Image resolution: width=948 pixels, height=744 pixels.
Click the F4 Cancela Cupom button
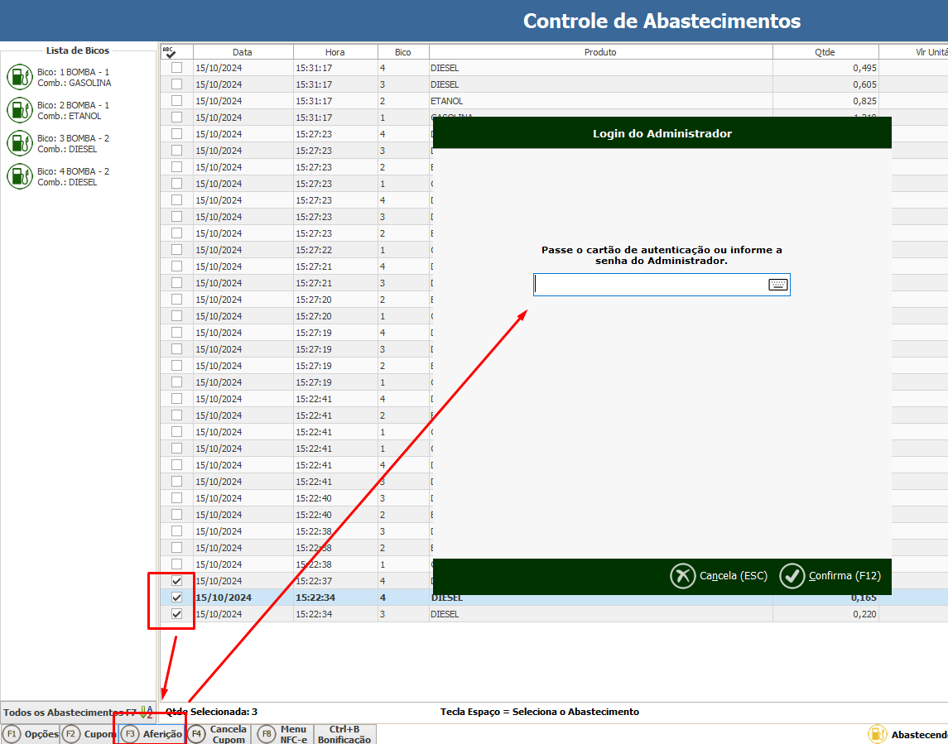tap(219, 734)
